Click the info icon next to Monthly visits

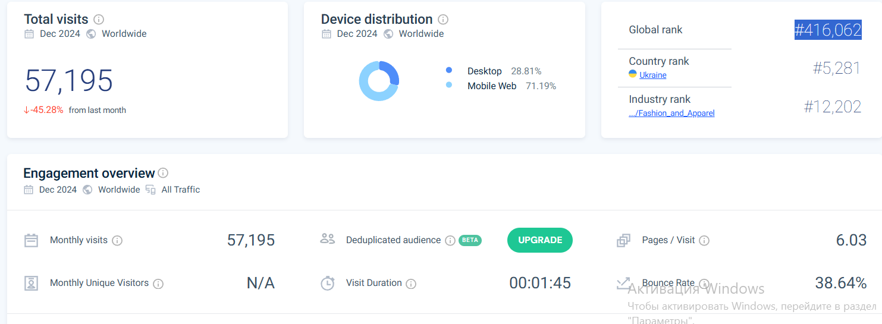click(117, 241)
